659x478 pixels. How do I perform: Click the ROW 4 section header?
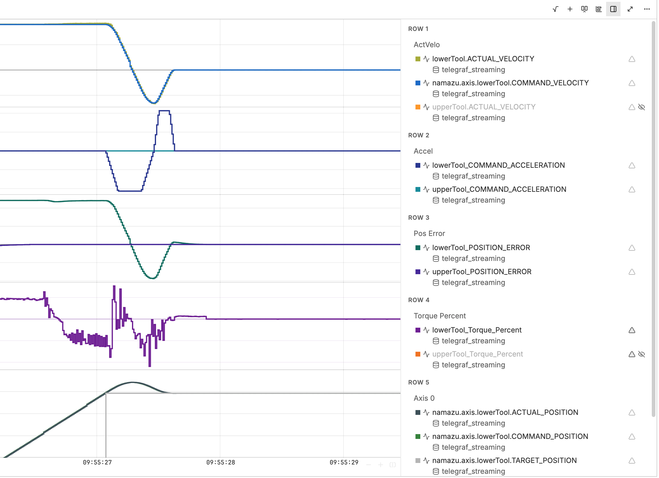(418, 300)
